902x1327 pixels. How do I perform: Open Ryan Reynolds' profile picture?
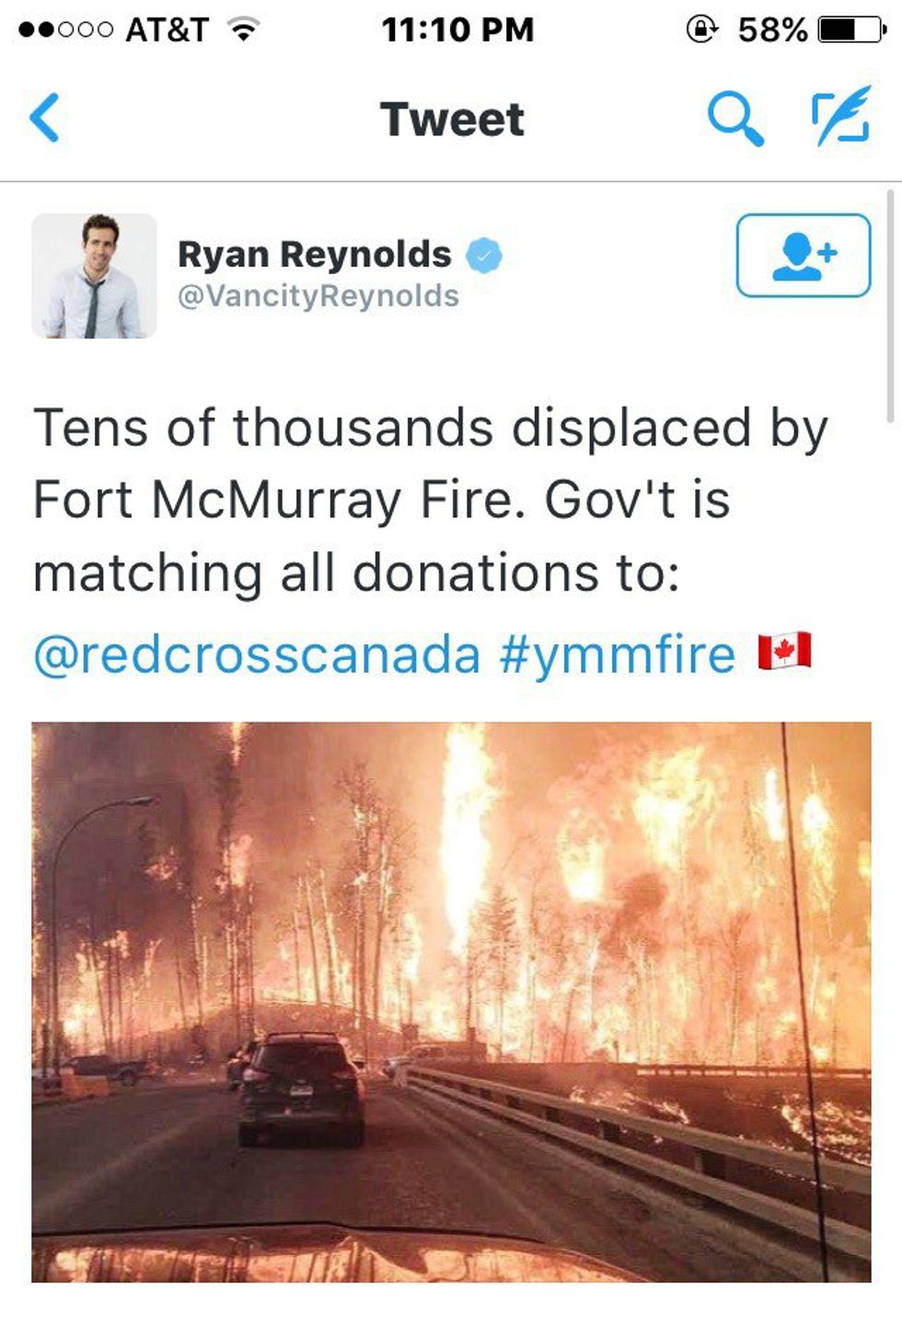click(x=94, y=276)
